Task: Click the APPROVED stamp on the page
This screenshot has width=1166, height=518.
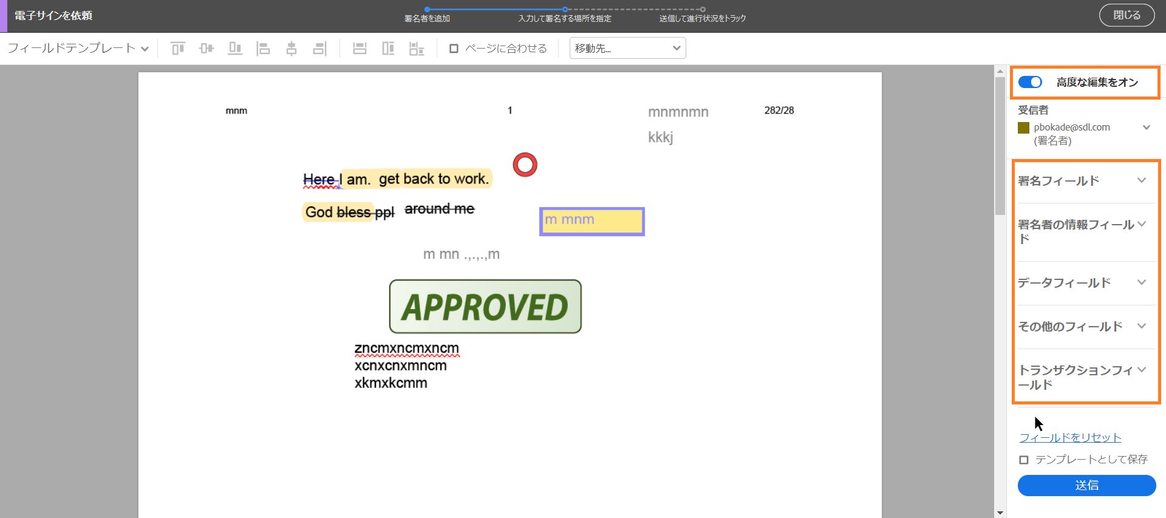Action: point(485,307)
